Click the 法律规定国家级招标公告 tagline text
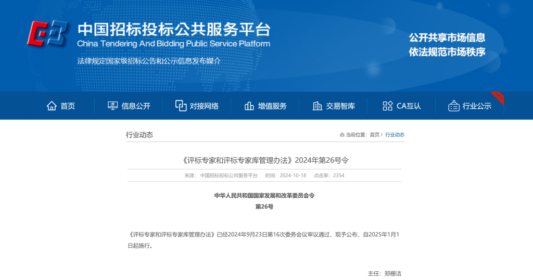 tap(149, 61)
